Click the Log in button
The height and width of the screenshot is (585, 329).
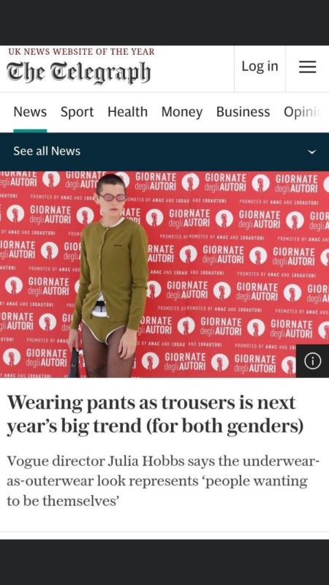coord(260,67)
